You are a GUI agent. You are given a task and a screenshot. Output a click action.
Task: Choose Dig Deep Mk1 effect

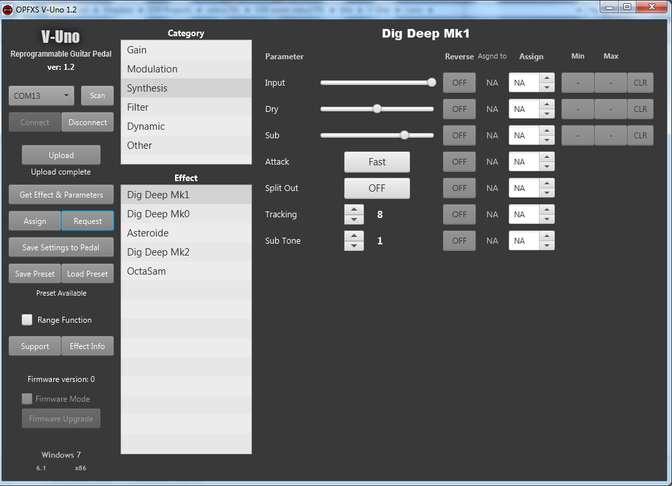186,195
